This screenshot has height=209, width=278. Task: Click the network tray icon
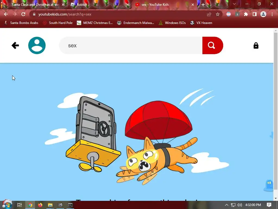(x=233, y=205)
